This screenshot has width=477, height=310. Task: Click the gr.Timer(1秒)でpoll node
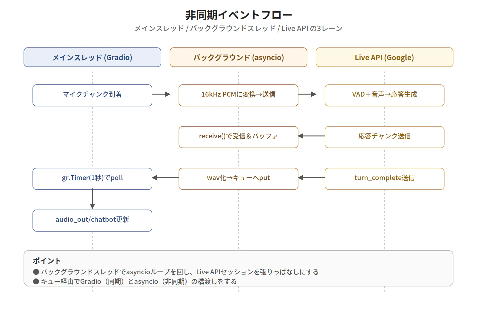pyautogui.click(x=92, y=179)
